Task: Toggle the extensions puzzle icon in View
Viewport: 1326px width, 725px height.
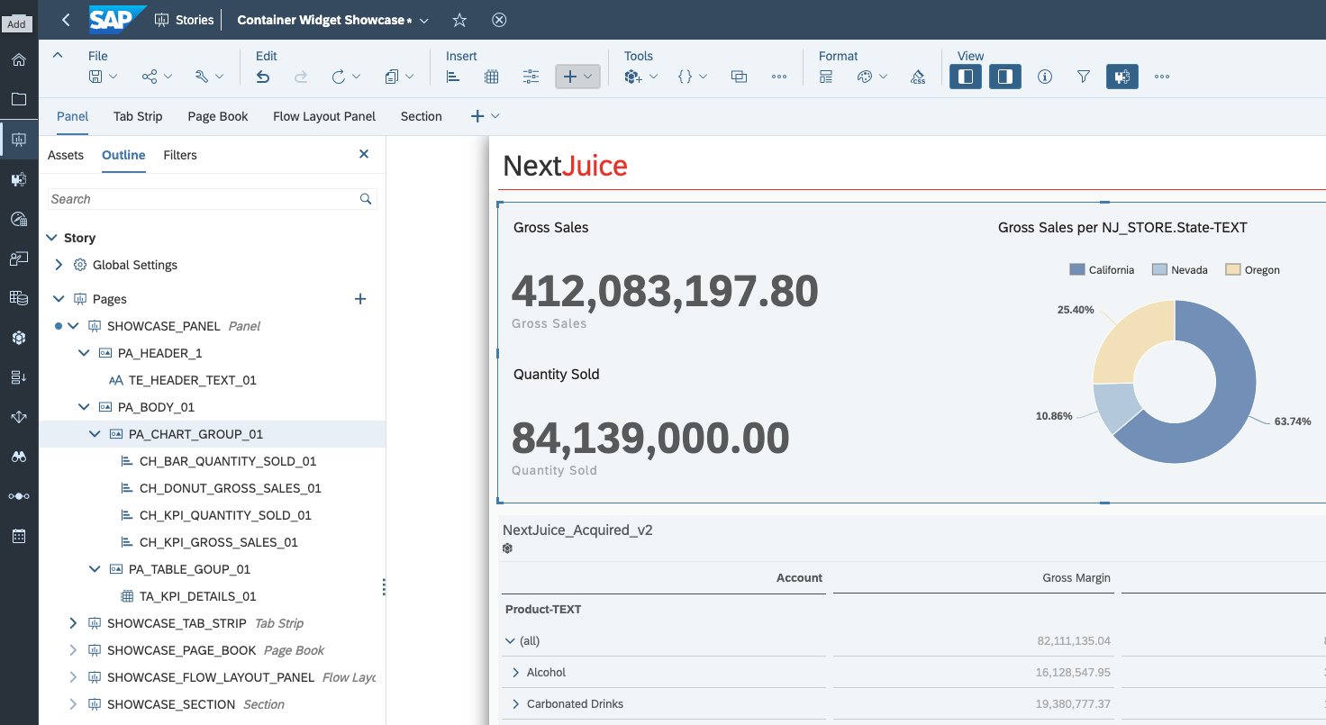Action: (1122, 77)
